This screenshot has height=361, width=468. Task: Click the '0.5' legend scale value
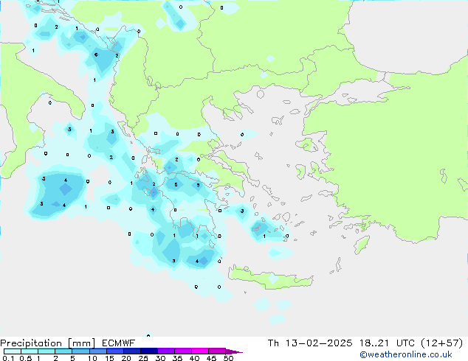tap(26, 358)
